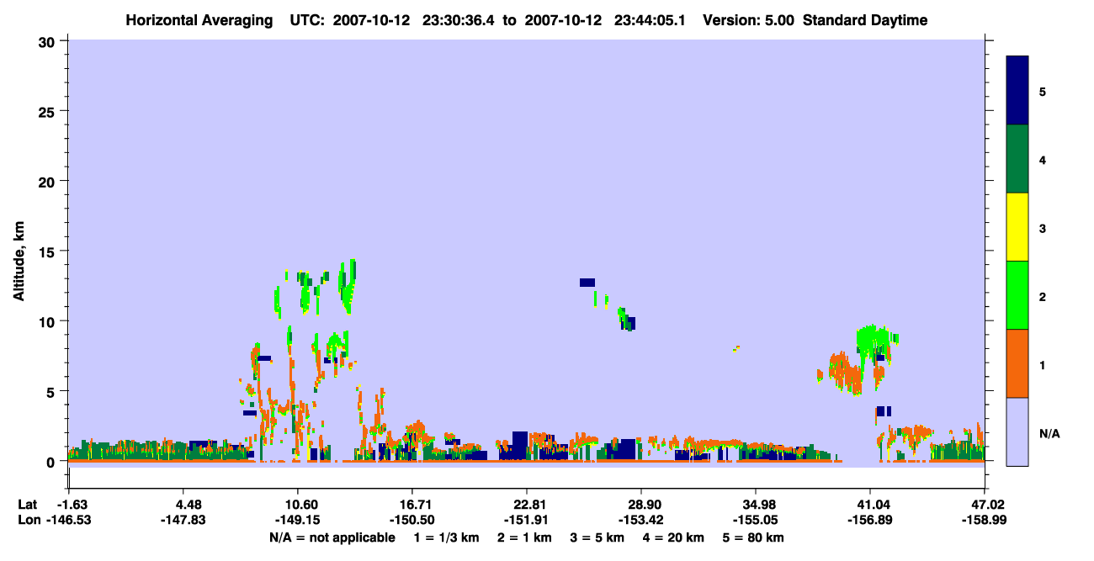Image resolution: width=1094 pixels, height=561 pixels.
Task: Click latitude value '16.71'
Action: pyautogui.click(x=412, y=504)
